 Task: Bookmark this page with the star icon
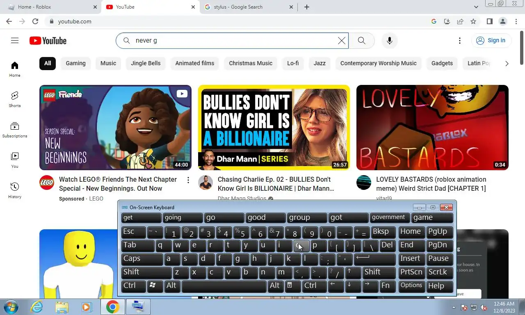pos(473,21)
